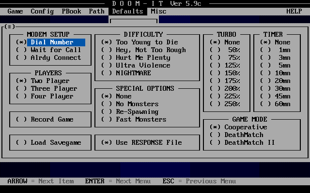Toggle Use RESPONSE File option
Viewport: 310px width, 193px height.
click(141, 142)
